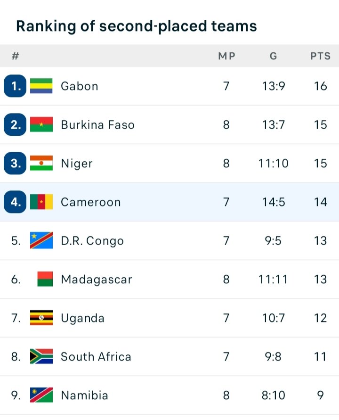Open the Burkina Faso team link
This screenshot has width=339, height=420.
click(97, 125)
